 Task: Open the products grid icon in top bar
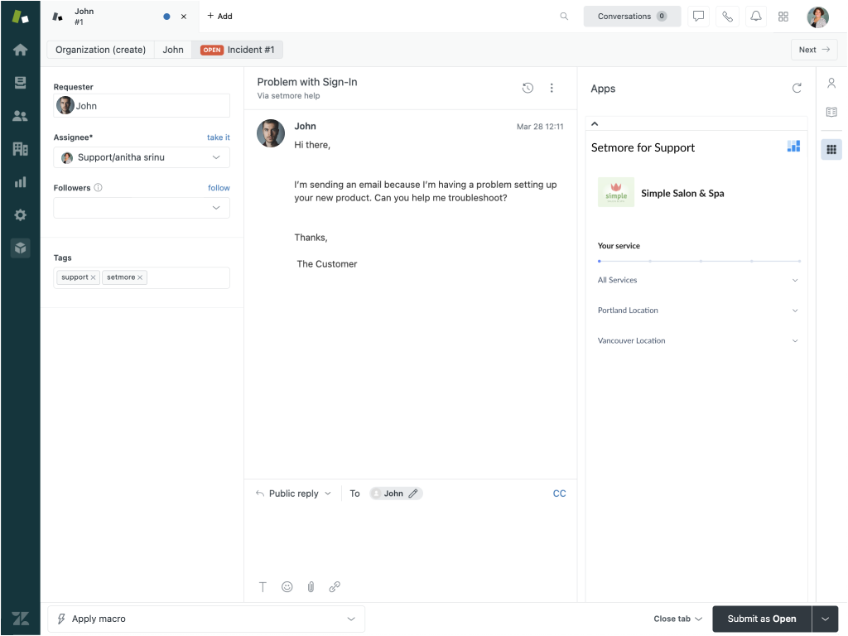coord(783,17)
